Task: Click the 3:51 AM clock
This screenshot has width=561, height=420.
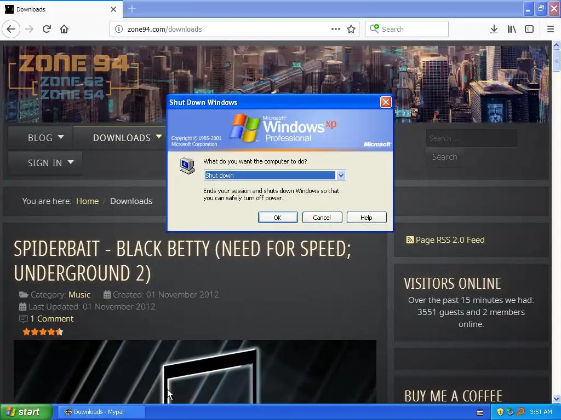Action: [x=541, y=412]
